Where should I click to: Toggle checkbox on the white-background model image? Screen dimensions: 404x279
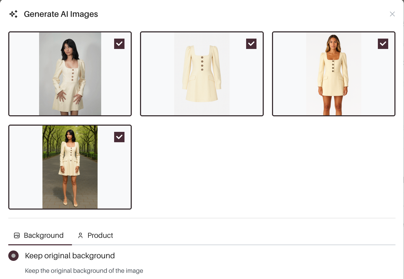[x=383, y=44]
